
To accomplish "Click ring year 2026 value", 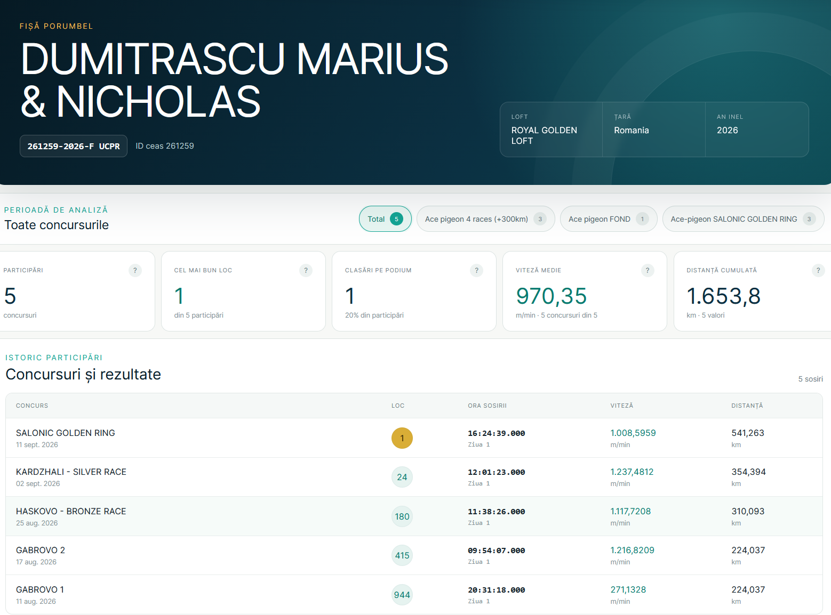I will [728, 130].
